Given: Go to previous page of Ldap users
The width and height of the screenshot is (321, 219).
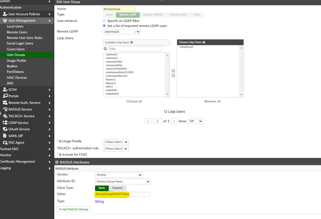Looking at the screenshot, I should [x=148, y=121].
